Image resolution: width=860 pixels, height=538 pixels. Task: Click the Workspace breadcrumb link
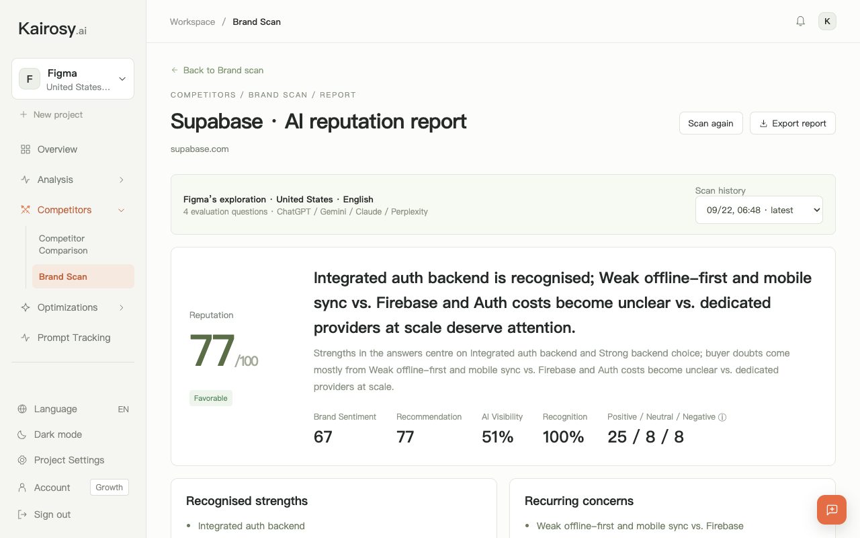(192, 22)
